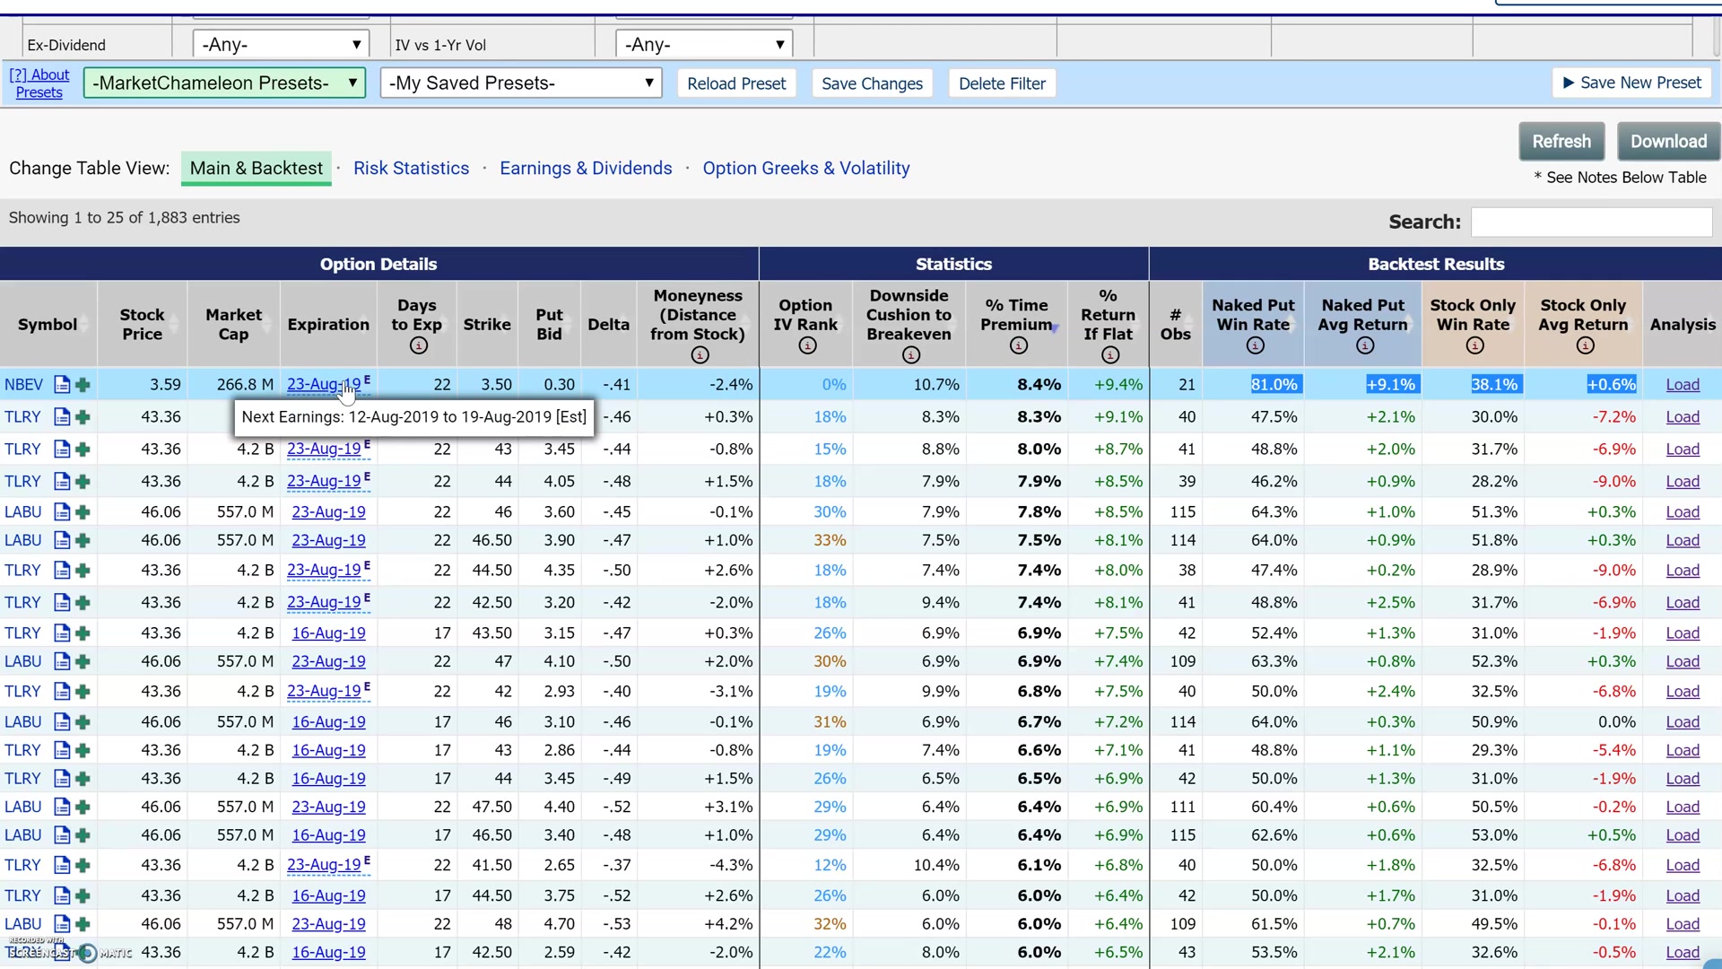Open Option Greeks & Volatility view
The width and height of the screenshot is (1722, 969).
806,169
